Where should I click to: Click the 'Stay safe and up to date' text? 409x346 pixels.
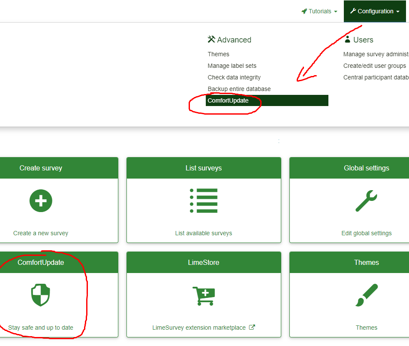(41, 328)
